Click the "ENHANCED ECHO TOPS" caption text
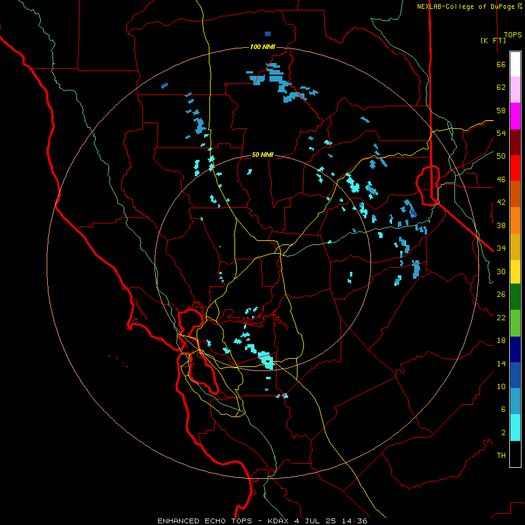 pyautogui.click(x=205, y=521)
